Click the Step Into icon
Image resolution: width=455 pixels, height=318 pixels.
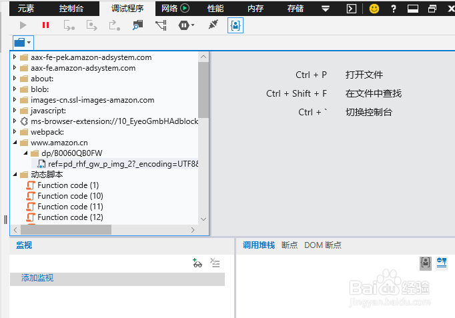[x=69, y=25]
